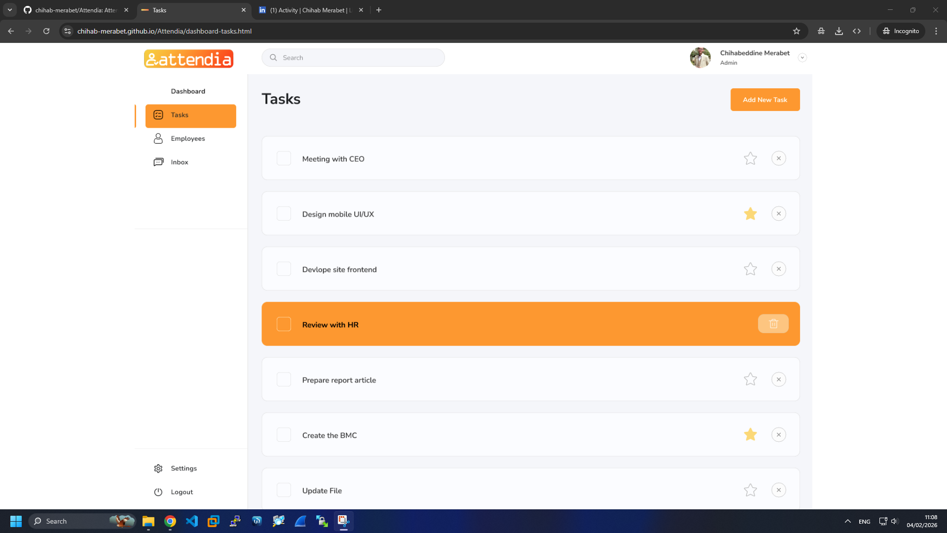947x533 pixels.
Task: Mark Prepare report article as complete
Action: coord(284,379)
